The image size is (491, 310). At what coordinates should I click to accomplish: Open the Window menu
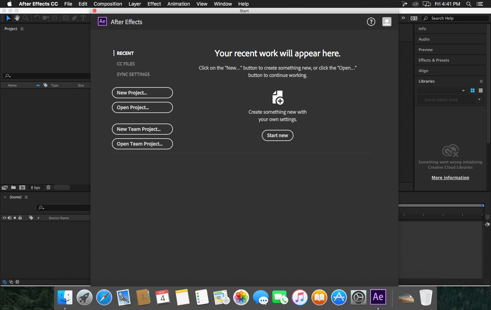pyautogui.click(x=223, y=4)
